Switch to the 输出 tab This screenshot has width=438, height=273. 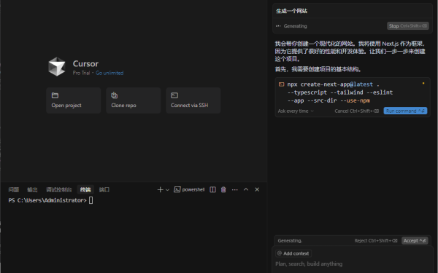(32, 190)
